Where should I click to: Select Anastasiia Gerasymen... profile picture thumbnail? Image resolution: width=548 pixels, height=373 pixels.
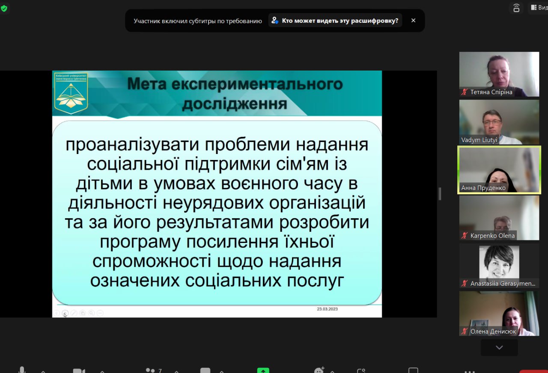point(499,266)
